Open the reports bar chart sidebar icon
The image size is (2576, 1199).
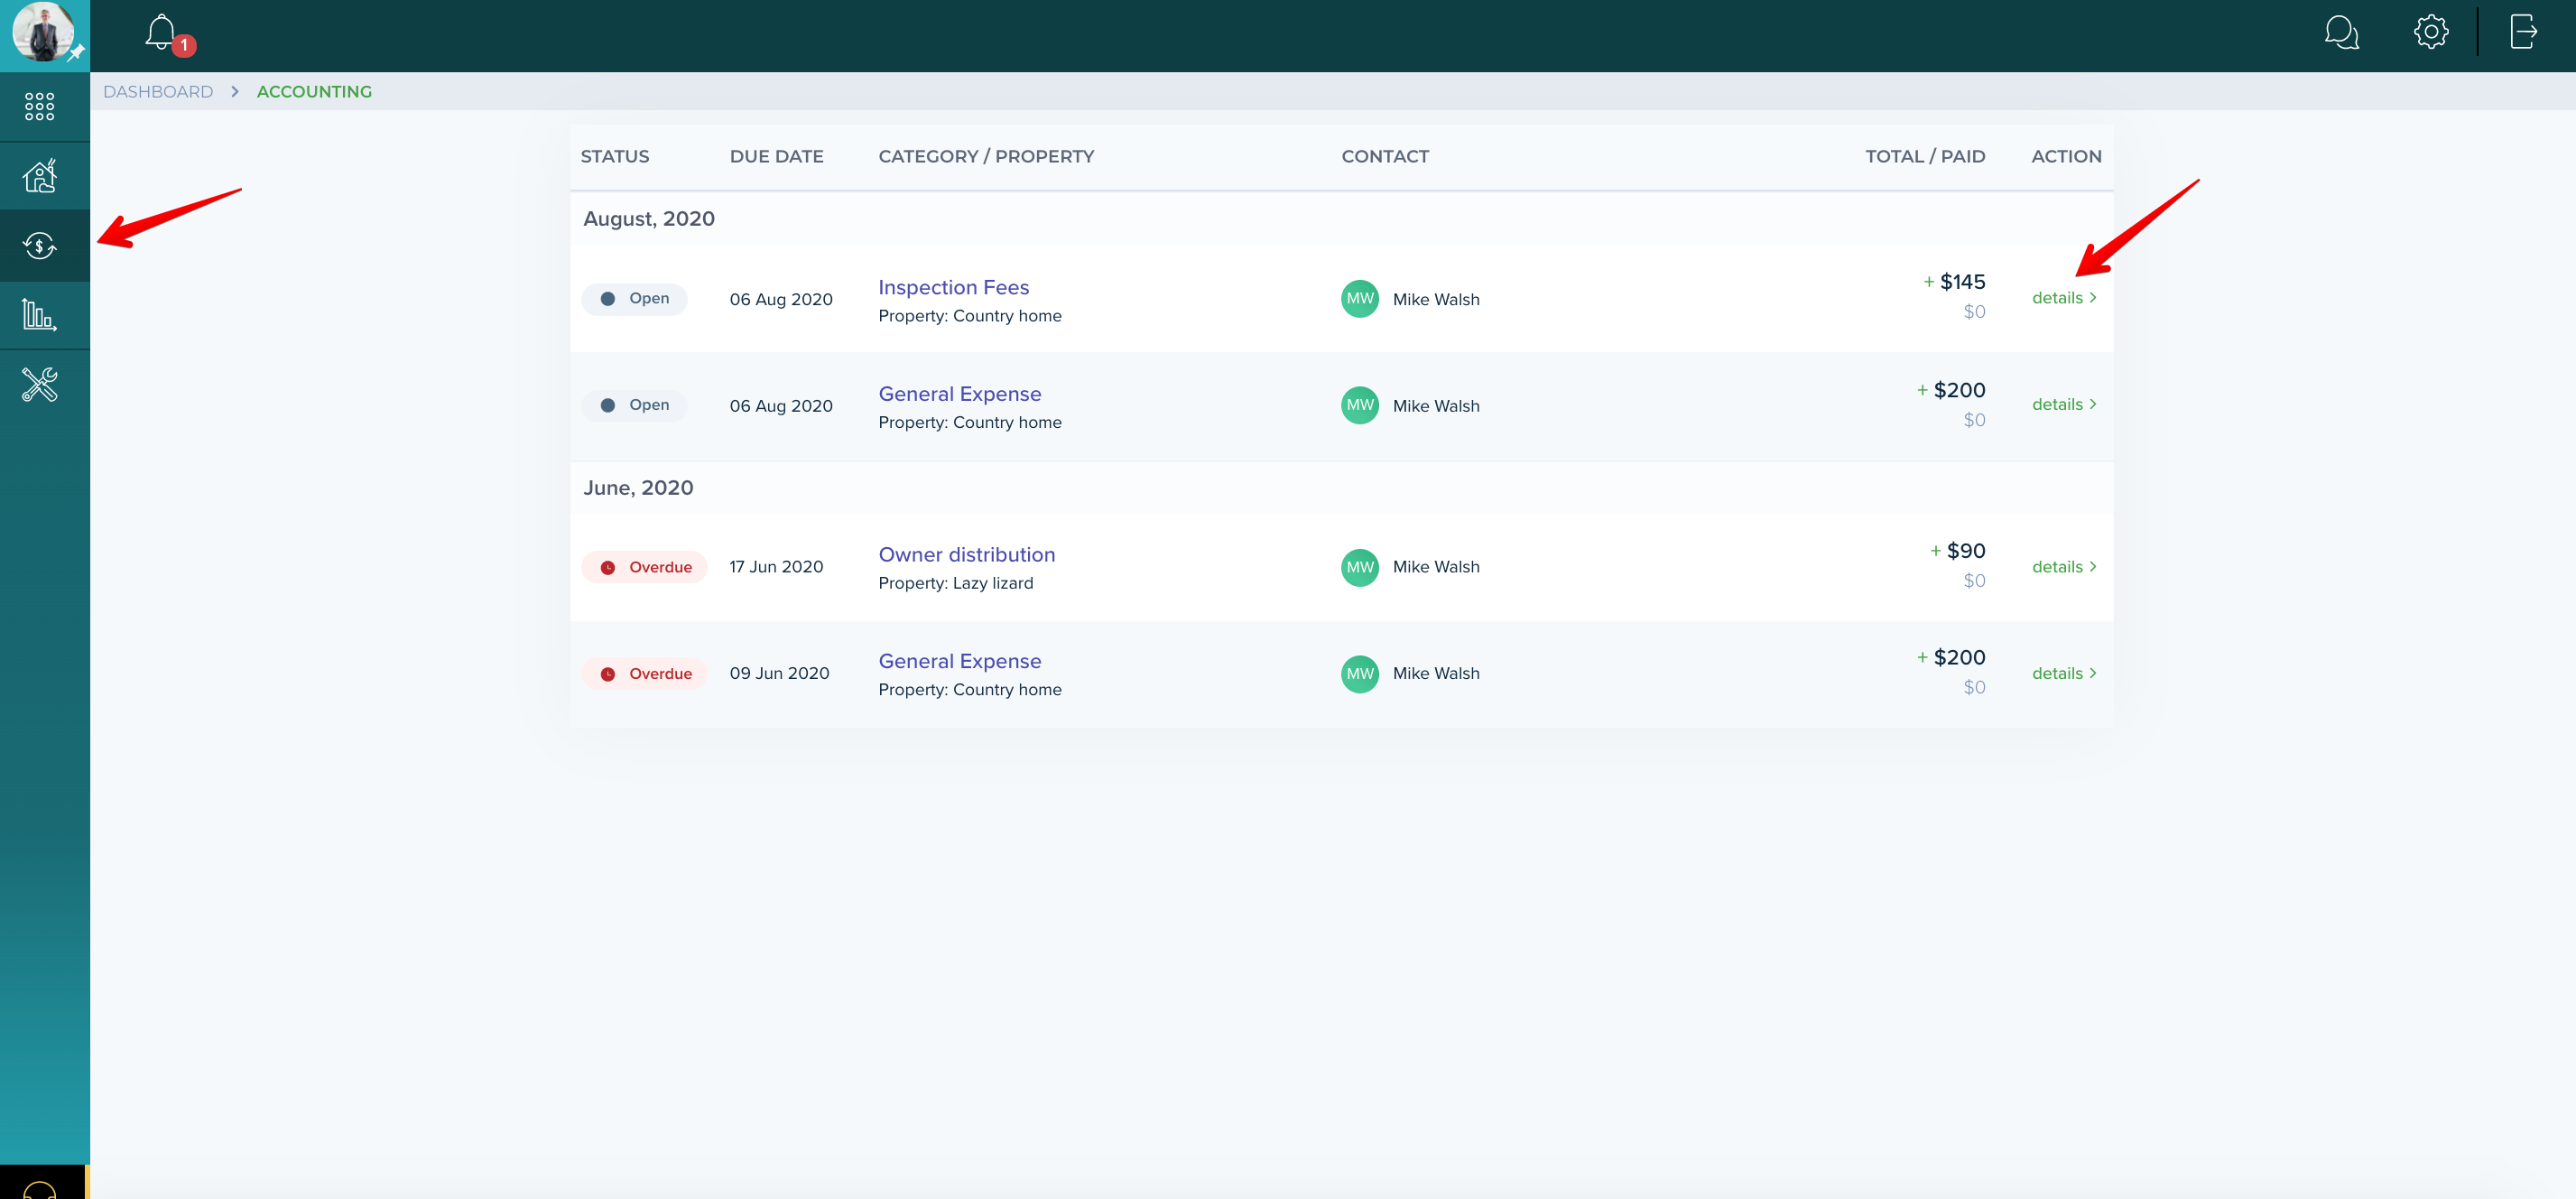coord(40,315)
